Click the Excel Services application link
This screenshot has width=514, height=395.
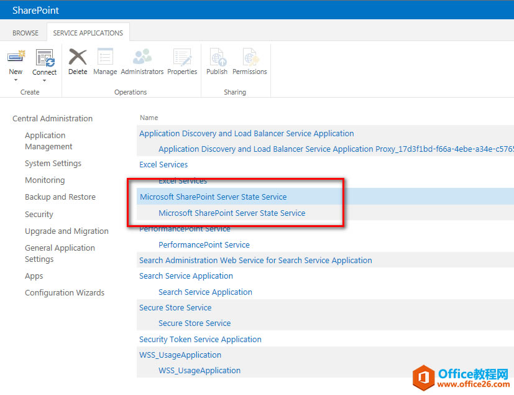163,164
